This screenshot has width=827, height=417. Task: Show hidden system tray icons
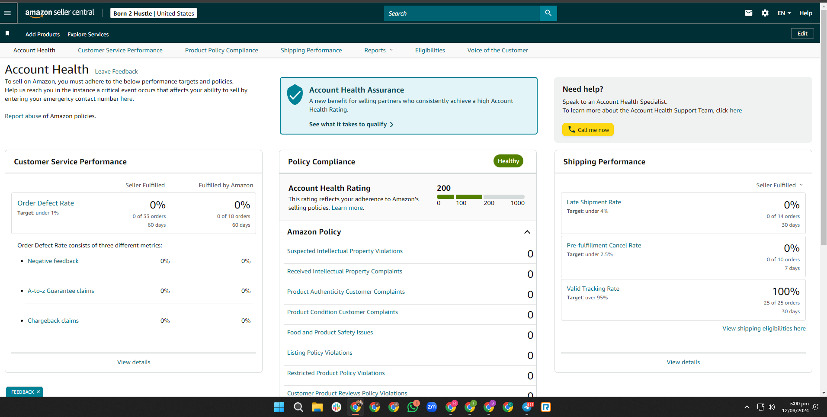pos(747,407)
